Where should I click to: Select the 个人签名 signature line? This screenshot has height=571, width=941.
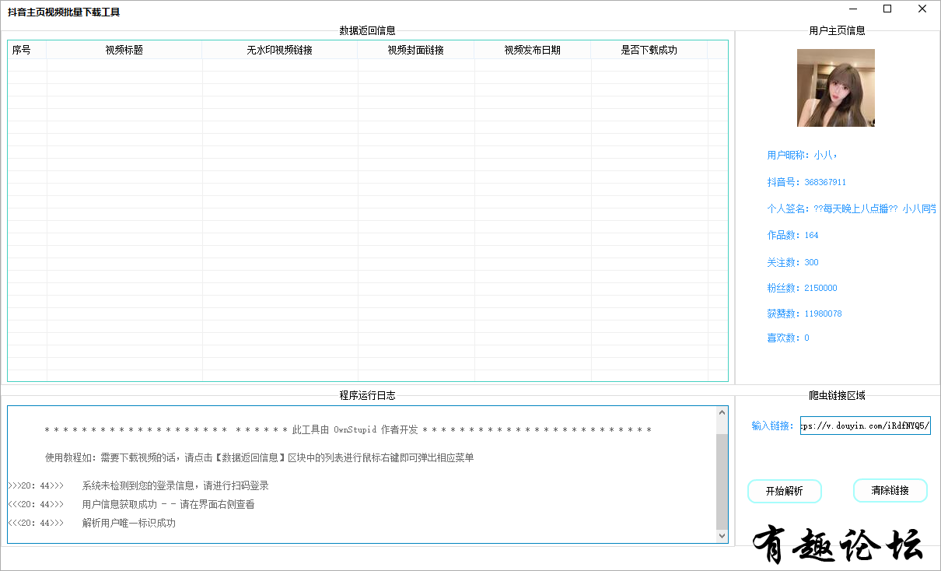852,208
